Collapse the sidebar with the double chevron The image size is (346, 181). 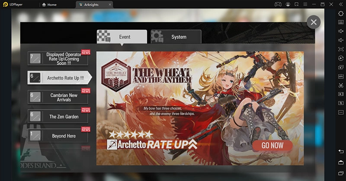341,4
